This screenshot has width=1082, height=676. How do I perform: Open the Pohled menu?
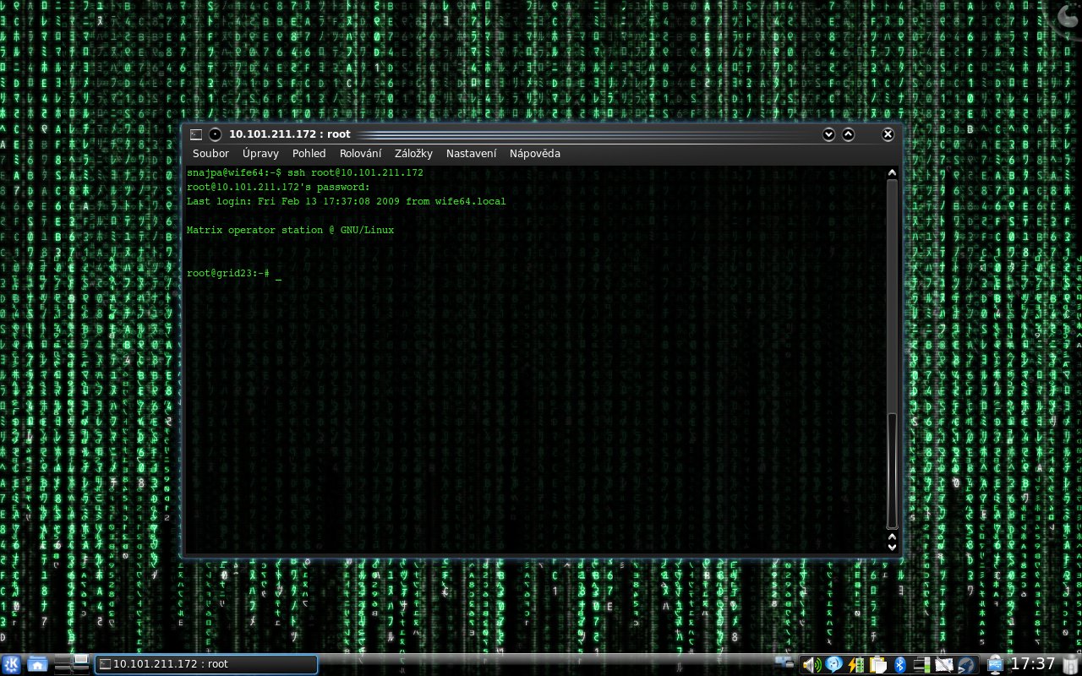pyautogui.click(x=309, y=154)
